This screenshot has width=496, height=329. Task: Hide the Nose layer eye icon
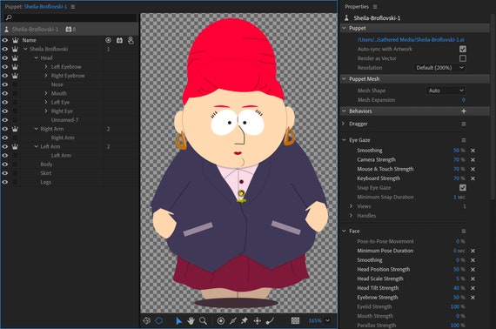[x=4, y=84]
